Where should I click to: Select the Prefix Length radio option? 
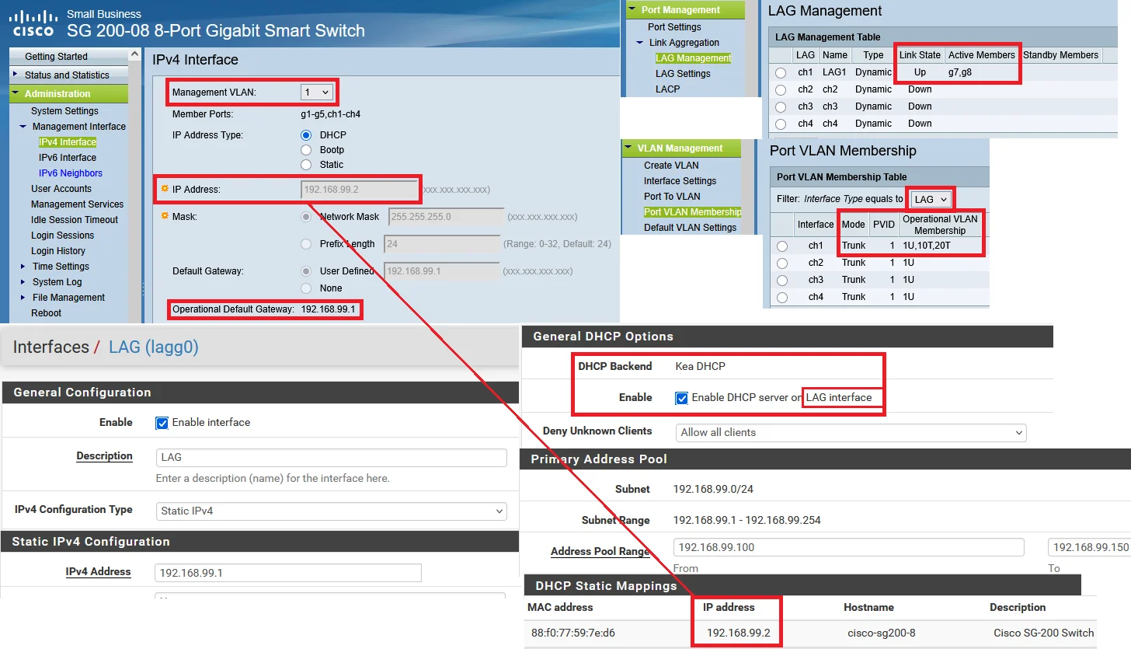306,244
